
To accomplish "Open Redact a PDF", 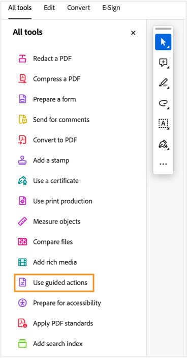I will [x=52, y=59].
